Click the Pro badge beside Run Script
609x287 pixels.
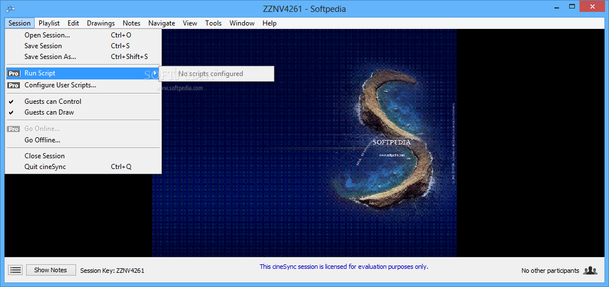[14, 73]
